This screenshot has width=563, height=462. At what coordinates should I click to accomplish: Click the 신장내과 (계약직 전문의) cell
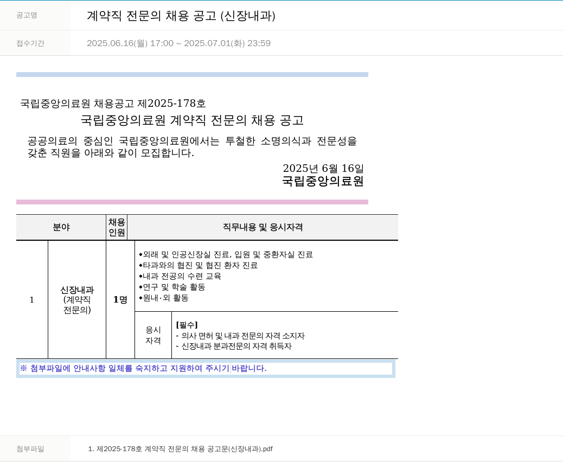point(77,300)
